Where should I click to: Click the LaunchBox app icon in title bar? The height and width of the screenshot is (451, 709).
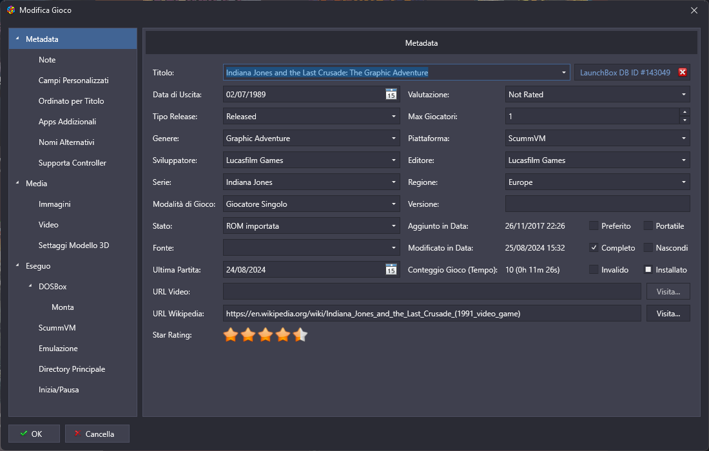pyautogui.click(x=11, y=10)
